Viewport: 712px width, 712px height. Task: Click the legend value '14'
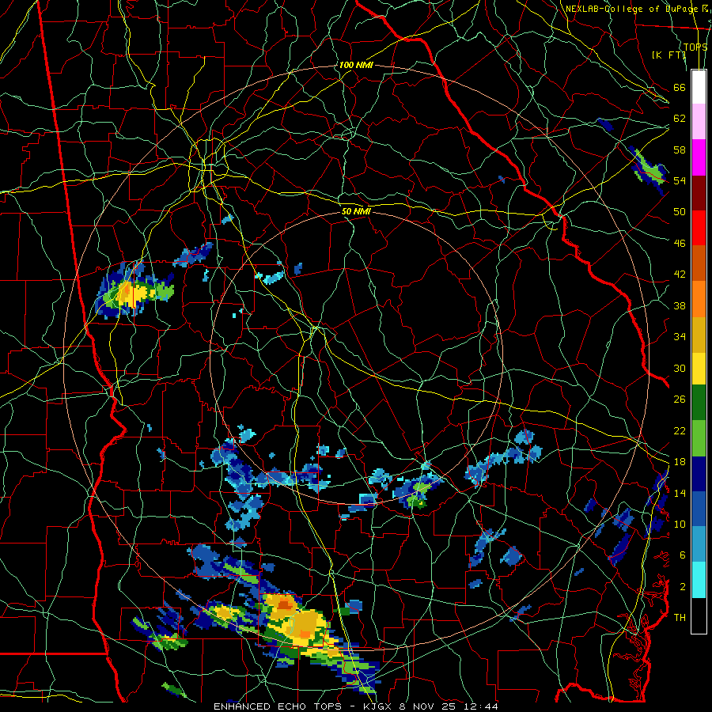[680, 493]
